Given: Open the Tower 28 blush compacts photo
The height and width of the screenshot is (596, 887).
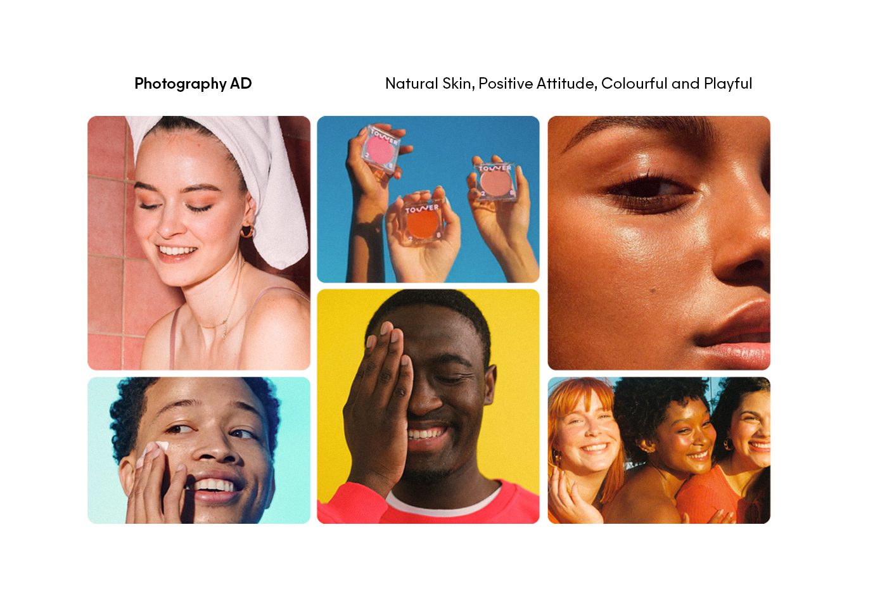Looking at the screenshot, I should (428, 199).
